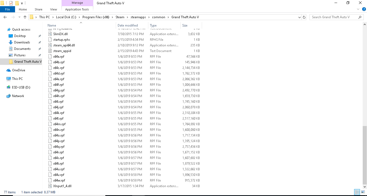Click the 3/17/2015 1:34 PM date cell

(131, 186)
